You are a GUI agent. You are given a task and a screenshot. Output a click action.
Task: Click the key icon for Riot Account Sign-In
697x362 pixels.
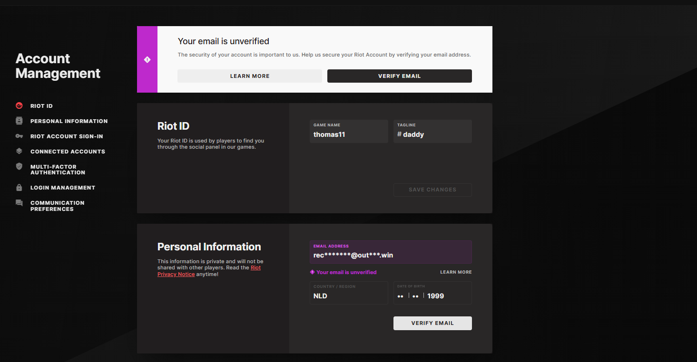point(19,136)
